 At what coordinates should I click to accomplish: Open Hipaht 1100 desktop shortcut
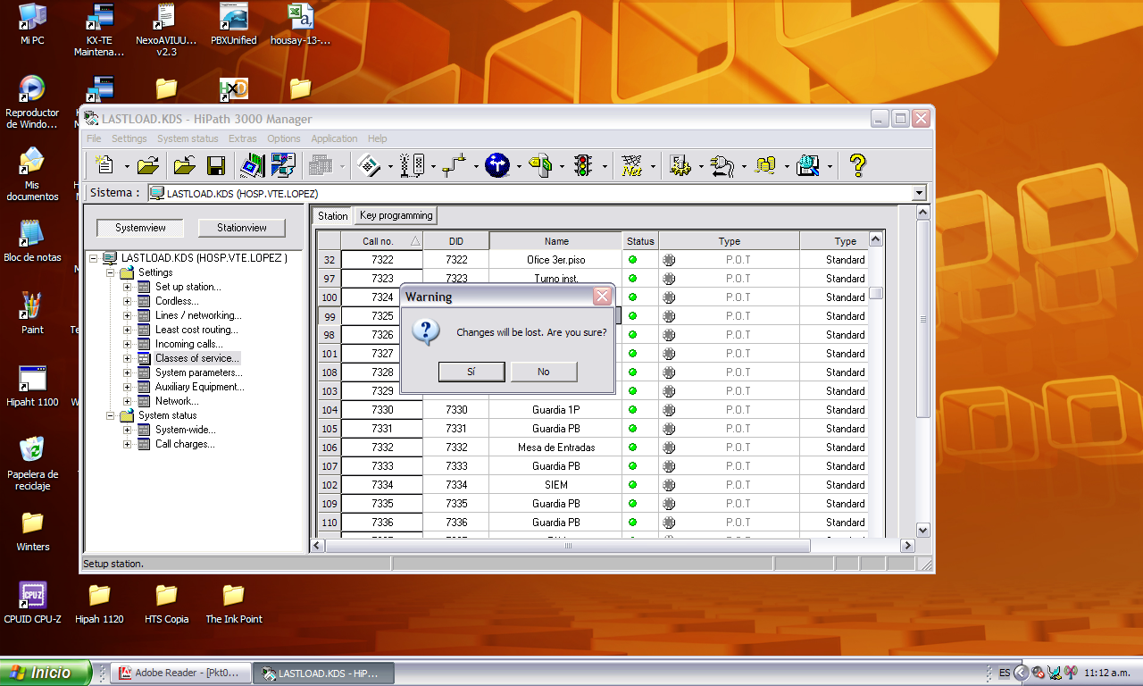click(32, 385)
